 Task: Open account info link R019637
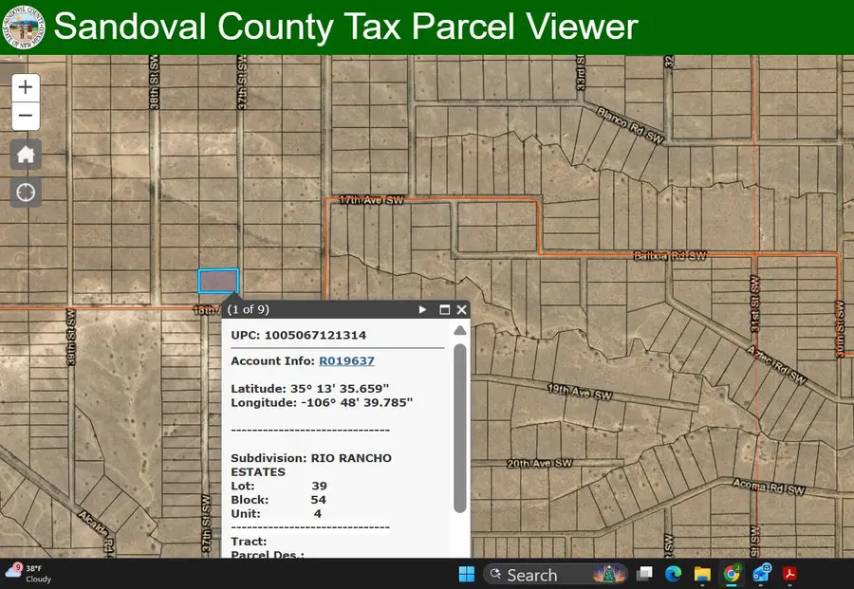pyautogui.click(x=346, y=360)
